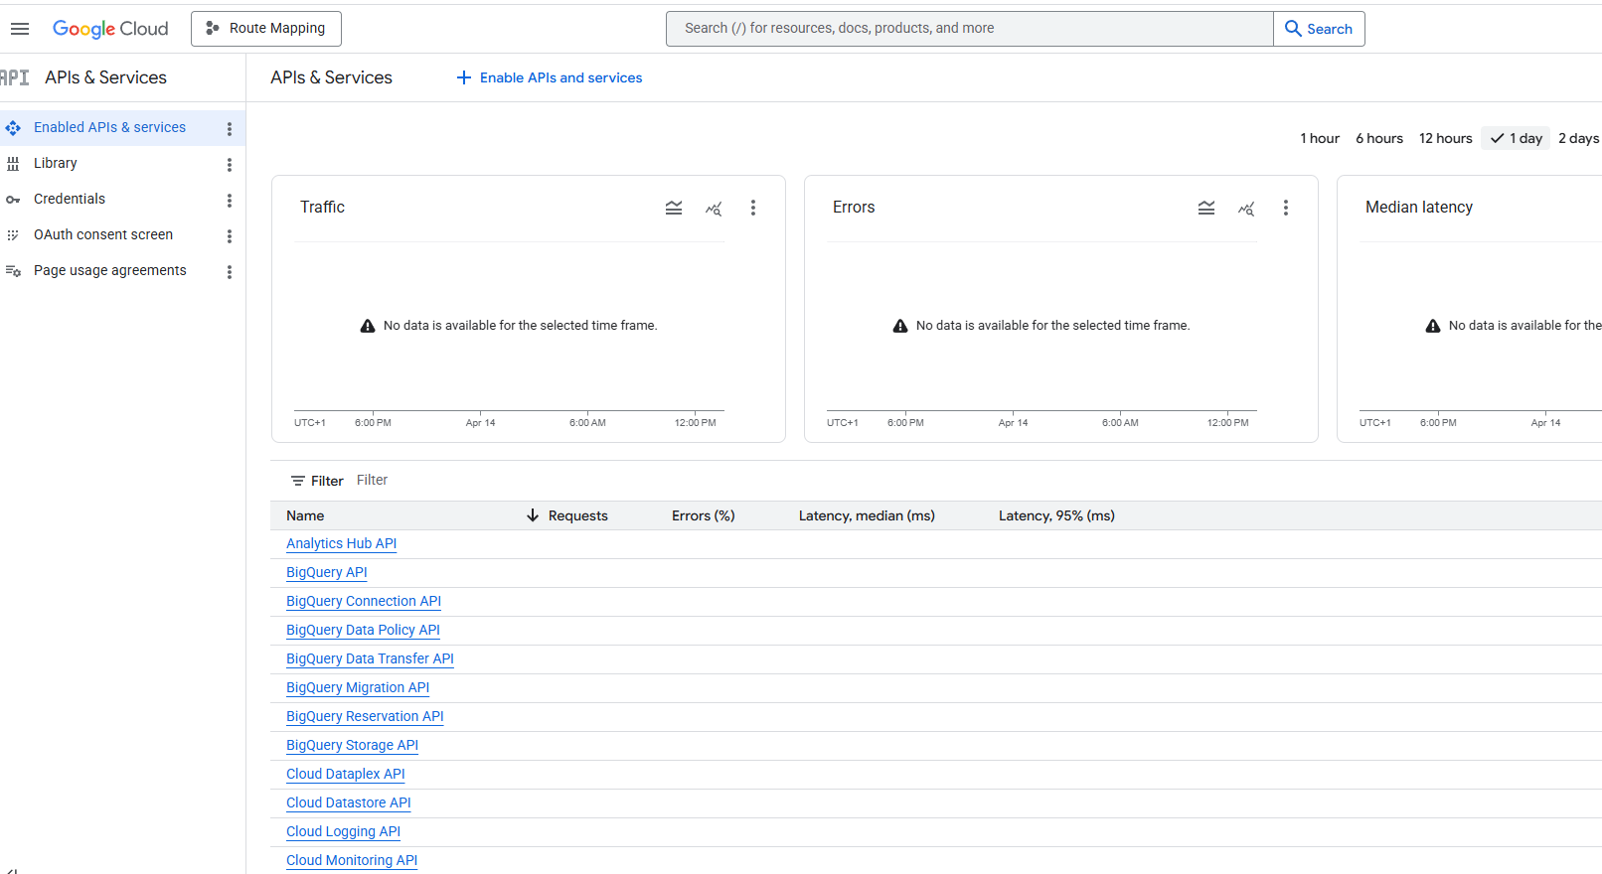1602x874 pixels.
Task: Explore data icon on Errors chart
Action: (1246, 208)
